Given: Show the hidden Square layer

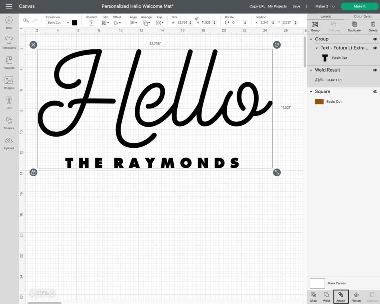Looking at the screenshot, I should pyautogui.click(x=375, y=91).
